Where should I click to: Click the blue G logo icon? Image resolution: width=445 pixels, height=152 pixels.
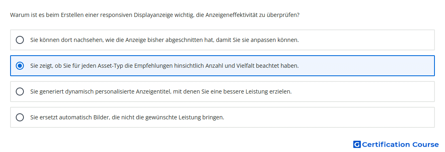pos(357,144)
